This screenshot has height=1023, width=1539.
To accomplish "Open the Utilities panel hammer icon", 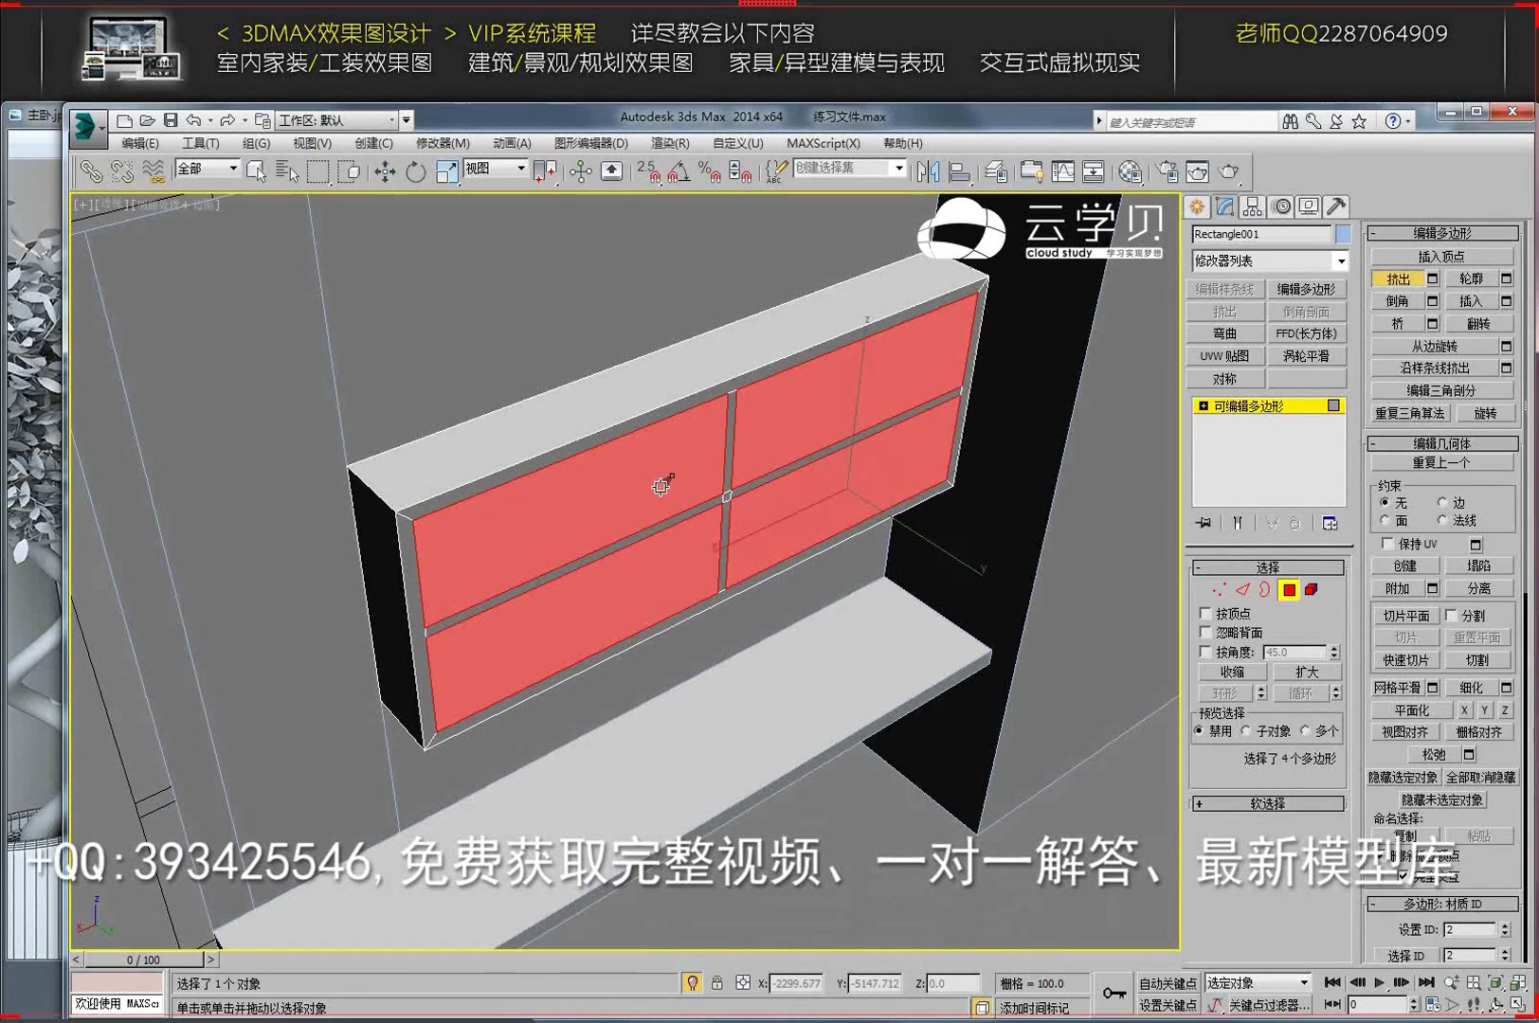I will [1336, 206].
